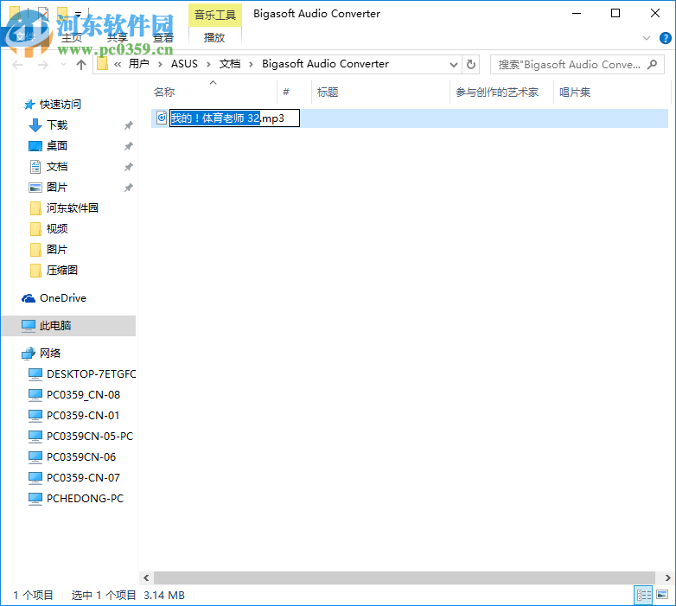
Task: Open the 共享 ribbon tab
Action: [118, 38]
